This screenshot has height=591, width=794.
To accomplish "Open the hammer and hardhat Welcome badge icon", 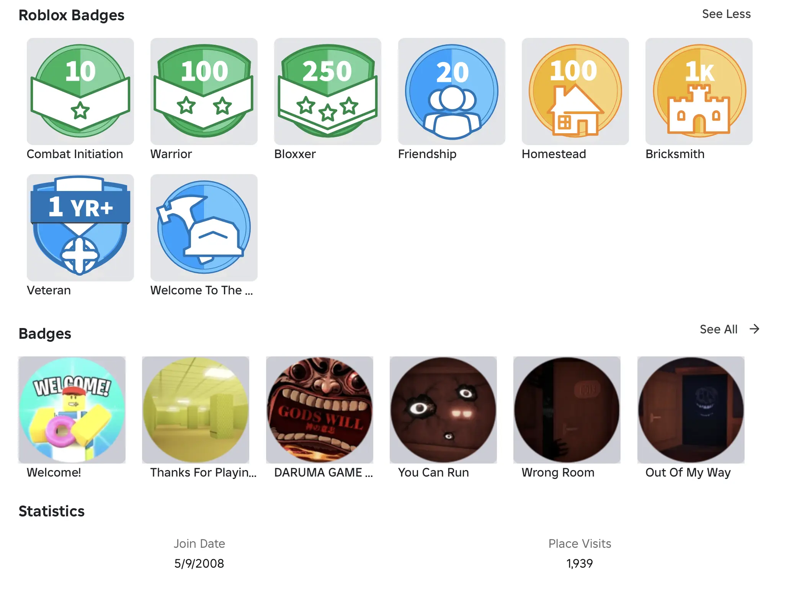I will [x=204, y=227].
